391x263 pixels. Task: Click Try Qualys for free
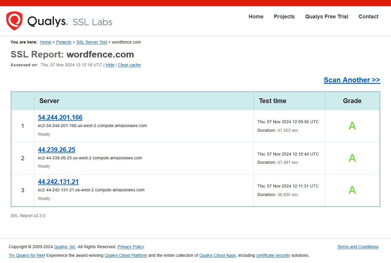click(27, 255)
